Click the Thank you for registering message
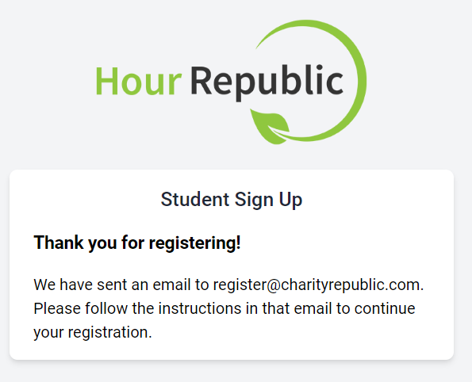The image size is (472, 382). 137,243
